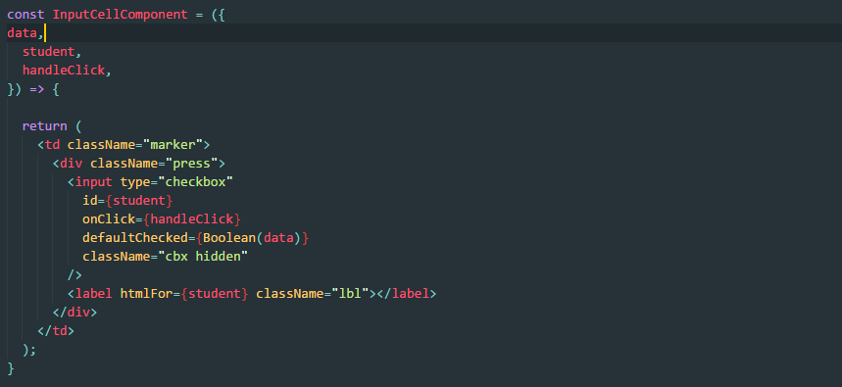Click the defaultChecked attribute name
This screenshot has height=387, width=842.
[135, 238]
